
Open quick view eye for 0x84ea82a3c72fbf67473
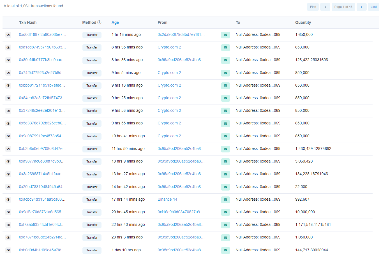(8, 98)
